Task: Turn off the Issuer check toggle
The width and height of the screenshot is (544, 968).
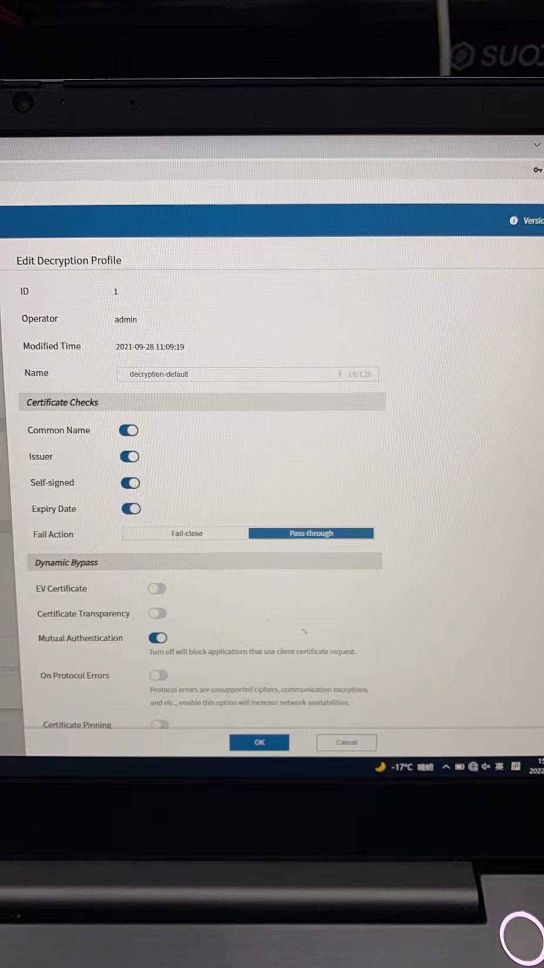Action: click(130, 457)
